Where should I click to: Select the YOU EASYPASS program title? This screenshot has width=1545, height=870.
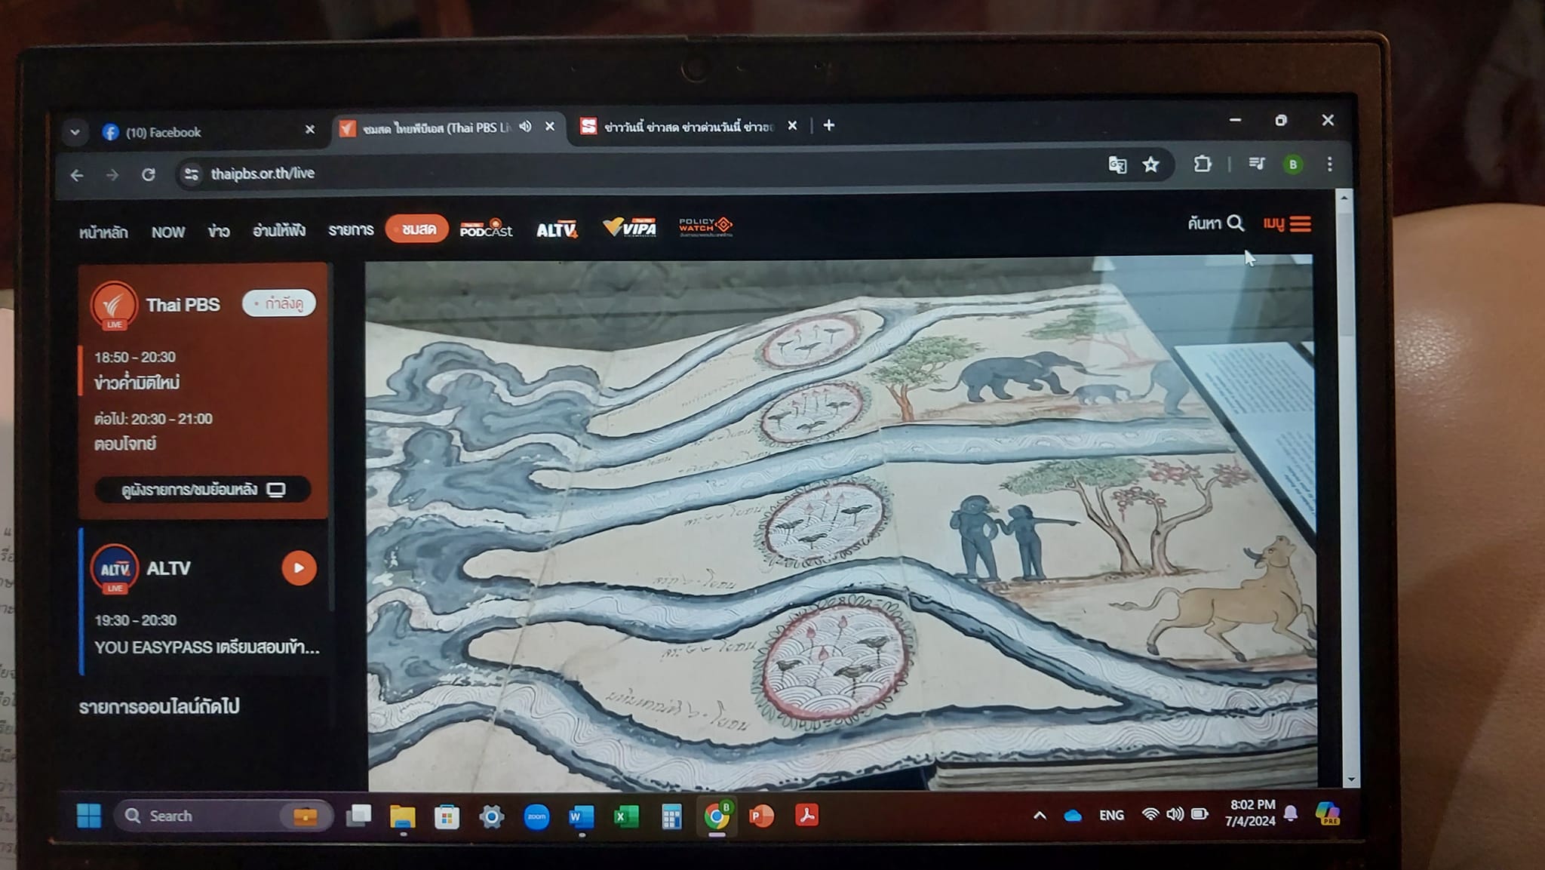tap(207, 647)
